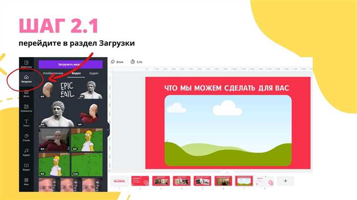Image resolution: width=357 pixels, height=200 pixels.
Task: Click the purple Загрузить медиа button
Action: [70, 65]
